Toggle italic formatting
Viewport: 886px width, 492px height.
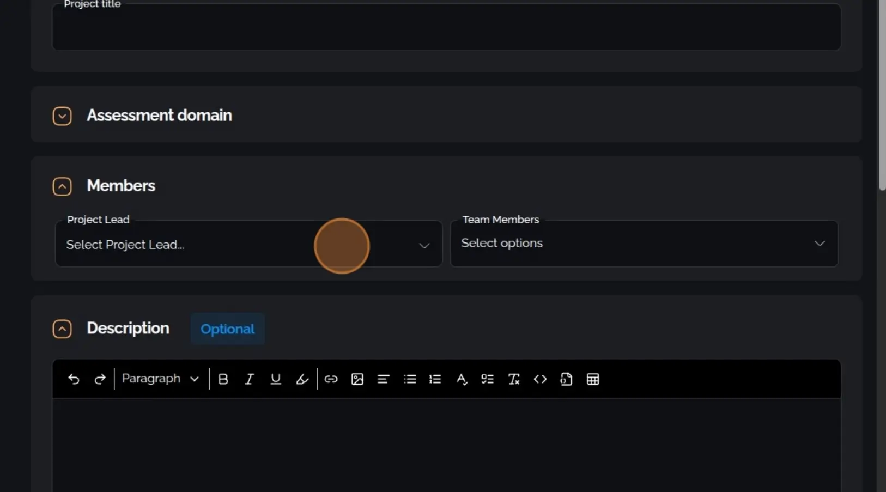click(249, 379)
